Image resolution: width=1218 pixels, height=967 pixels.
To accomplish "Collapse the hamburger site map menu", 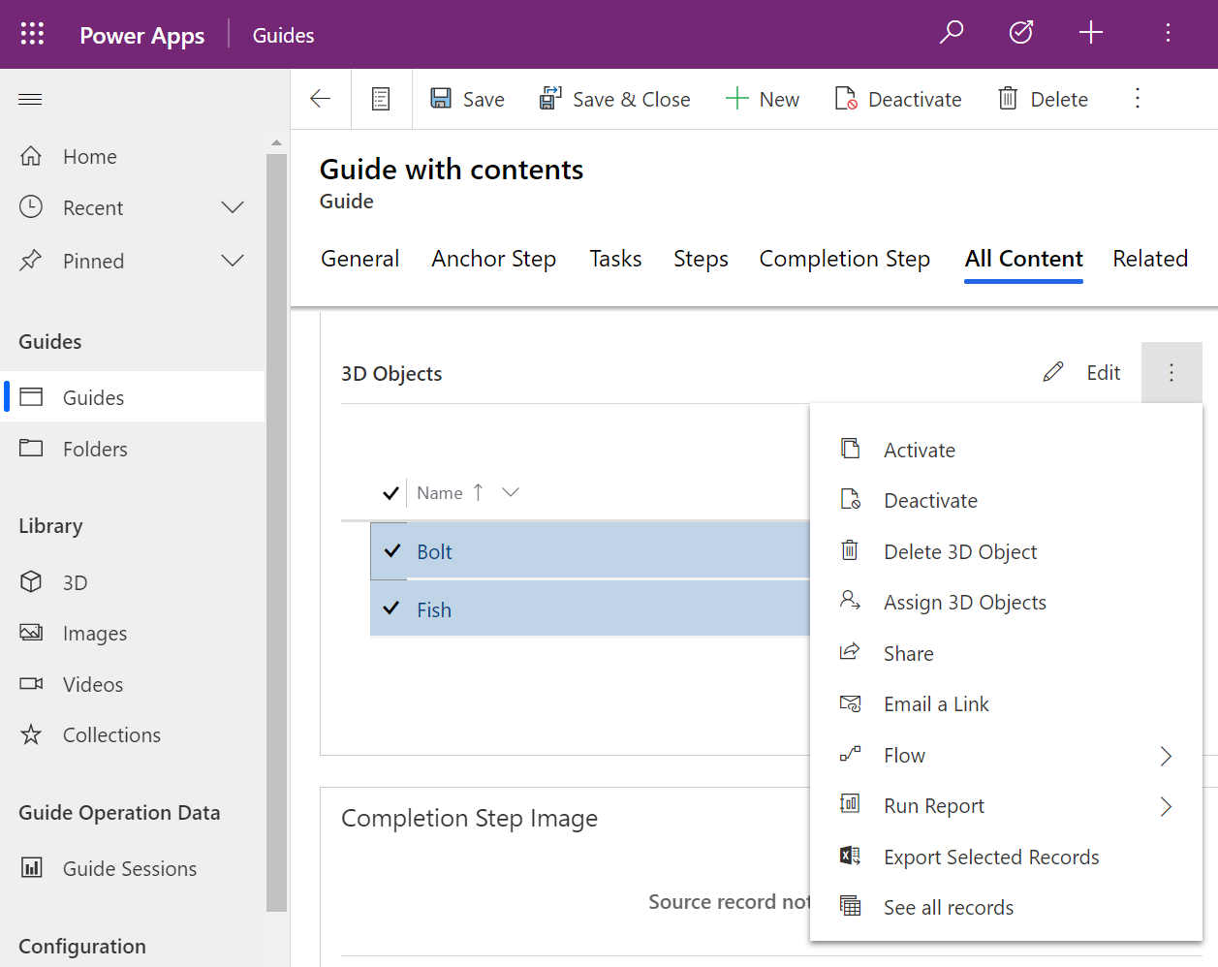I will (30, 99).
